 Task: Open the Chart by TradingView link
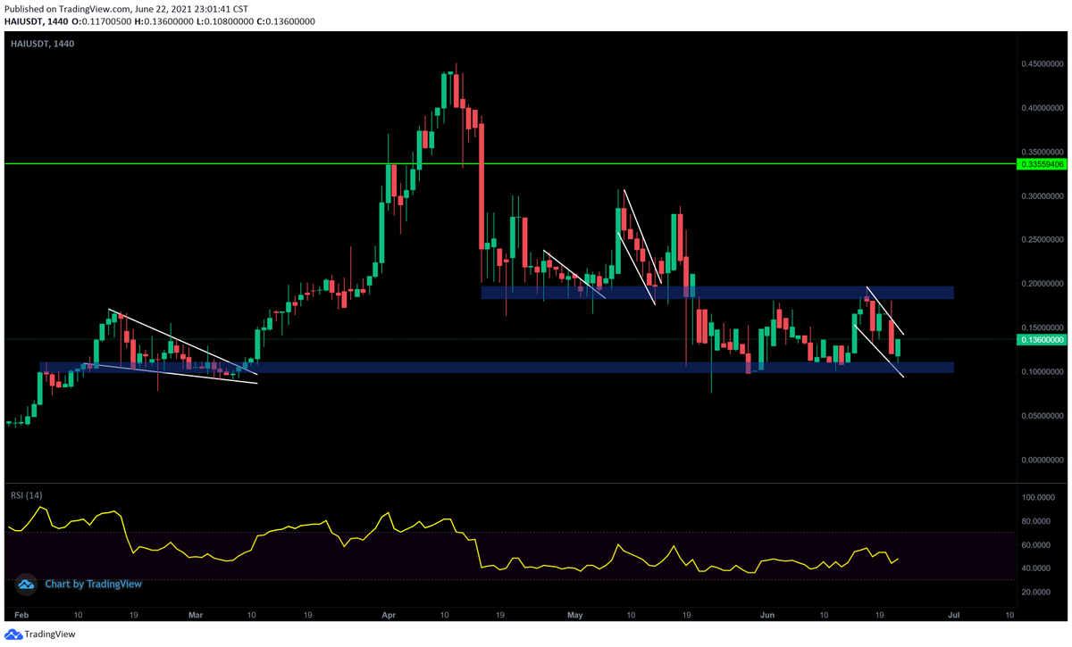click(x=93, y=584)
